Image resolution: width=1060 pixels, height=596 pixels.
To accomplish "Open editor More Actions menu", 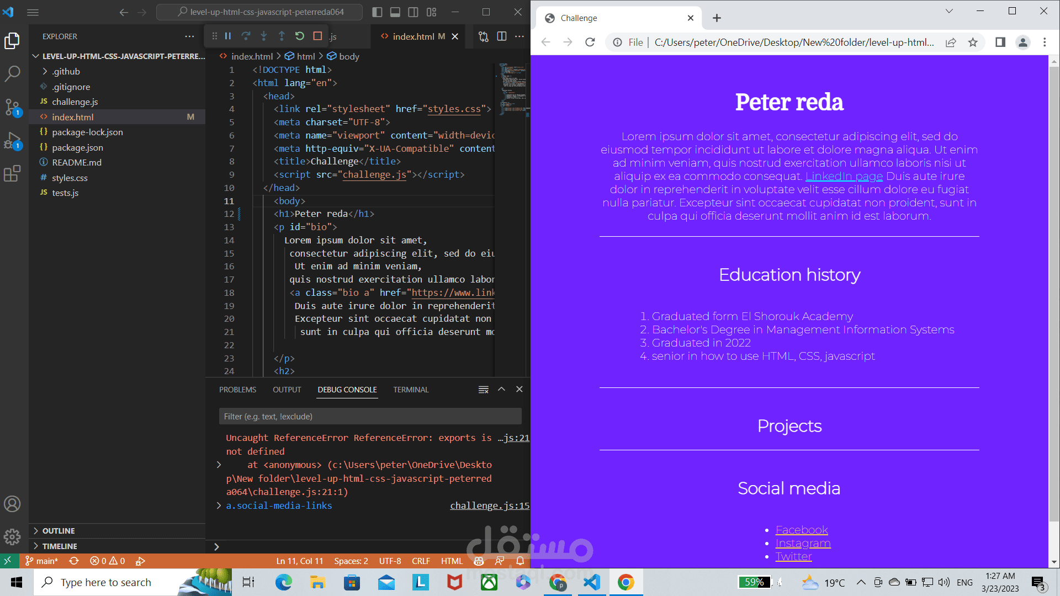I will click(x=520, y=36).
